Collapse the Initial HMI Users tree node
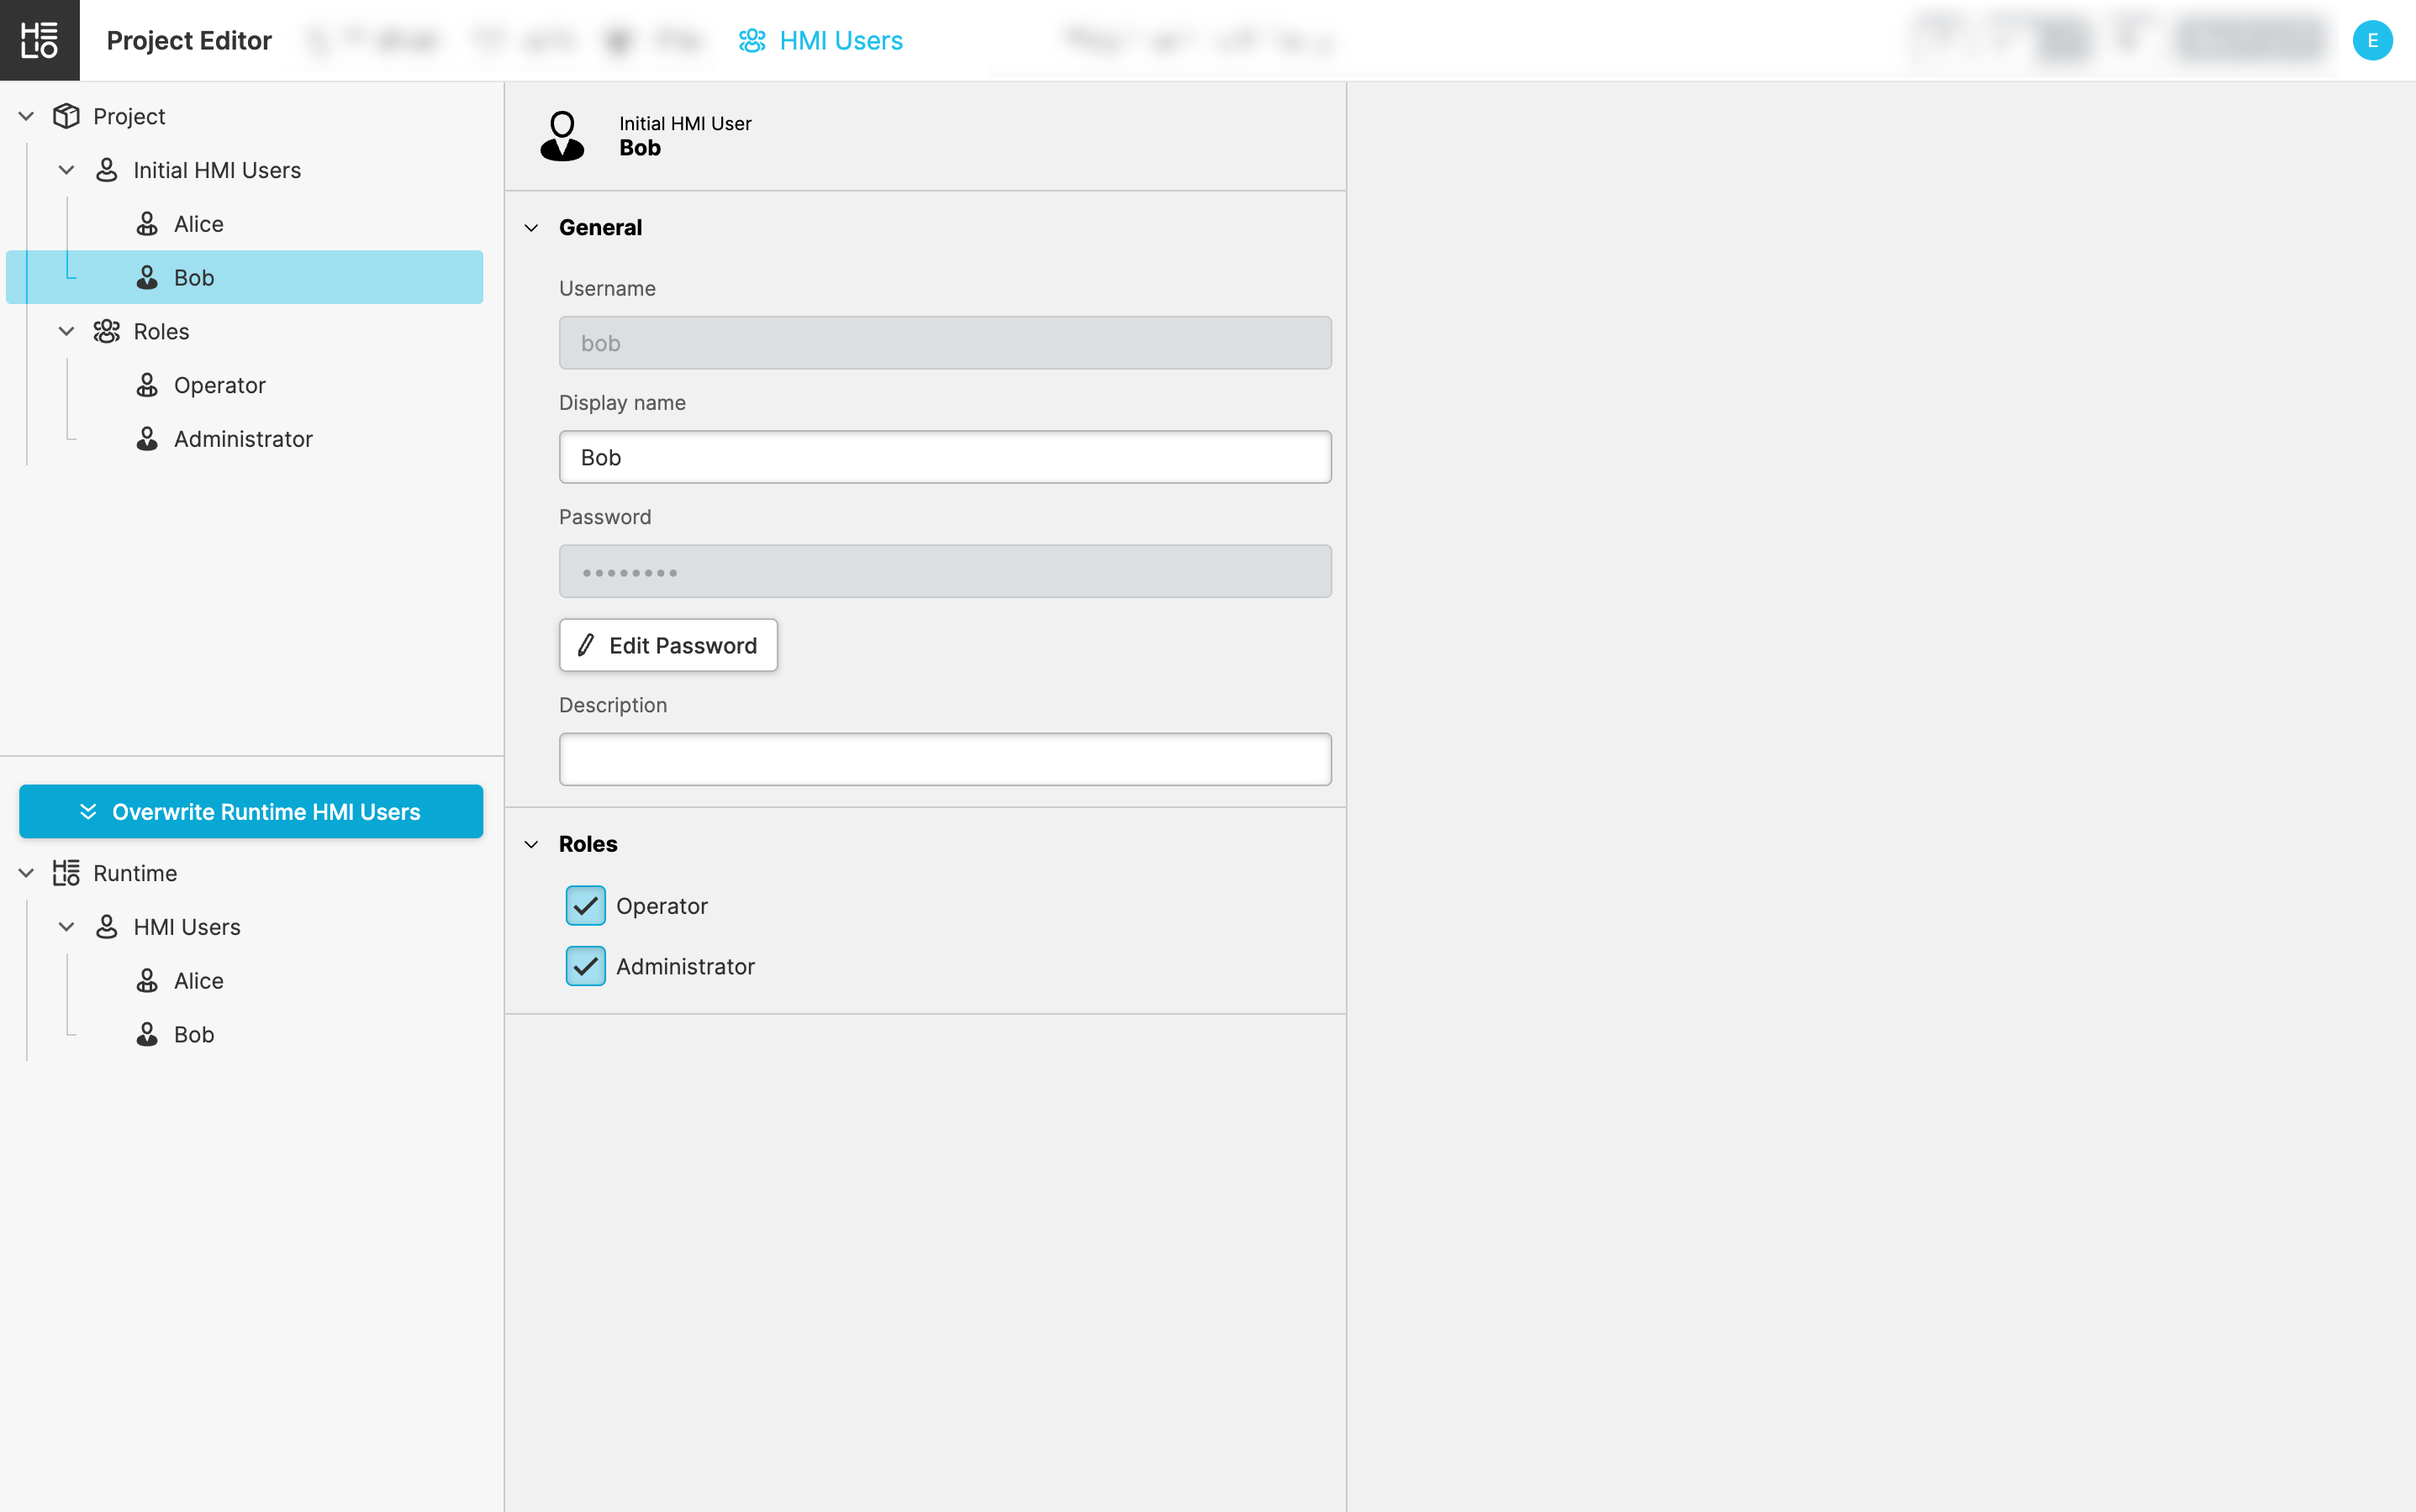Image resolution: width=2416 pixels, height=1512 pixels. click(x=66, y=170)
